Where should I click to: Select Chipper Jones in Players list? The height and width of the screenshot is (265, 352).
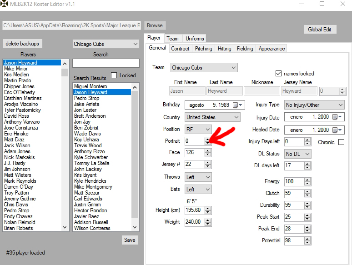click(19, 86)
